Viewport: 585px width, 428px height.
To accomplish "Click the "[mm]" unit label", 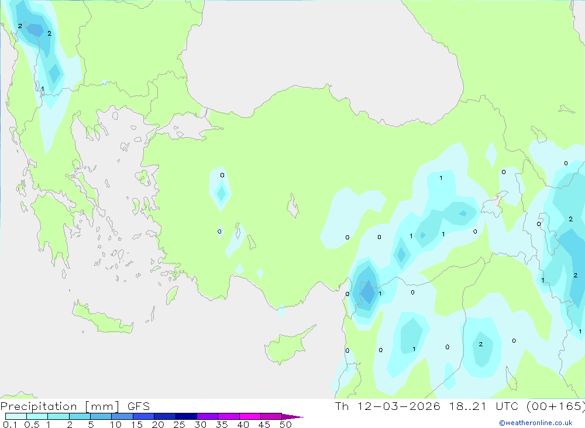I will click(x=102, y=406).
